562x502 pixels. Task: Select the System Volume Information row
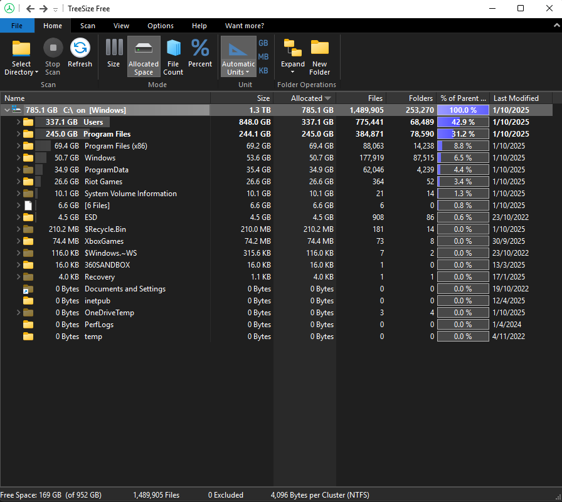pos(276,194)
